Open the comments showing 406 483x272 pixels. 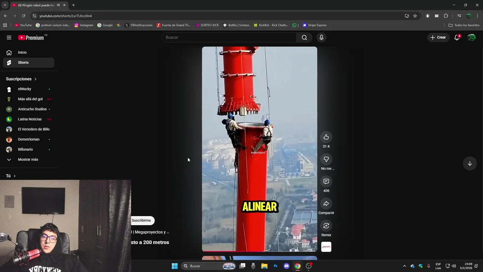pos(326,181)
